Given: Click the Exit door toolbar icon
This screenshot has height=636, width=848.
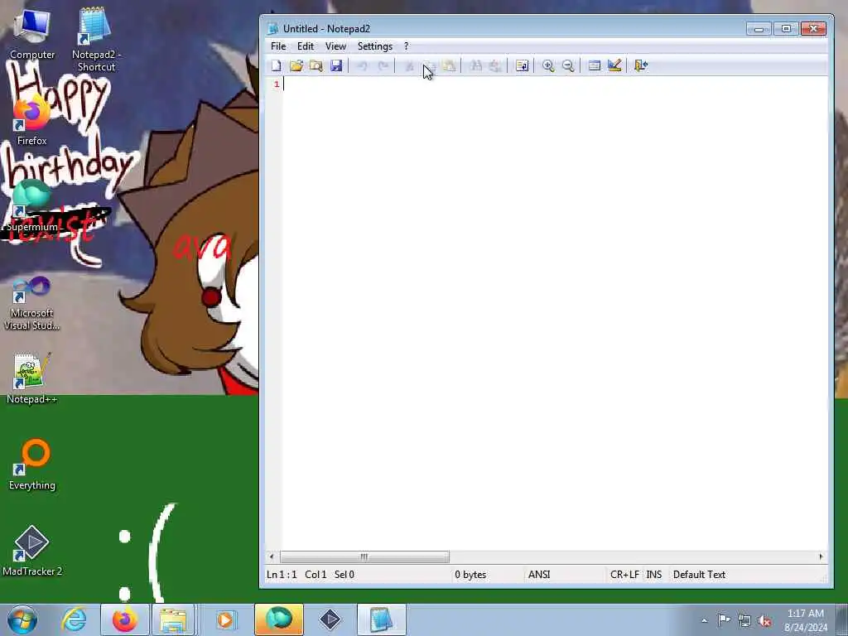Looking at the screenshot, I should click(x=641, y=66).
